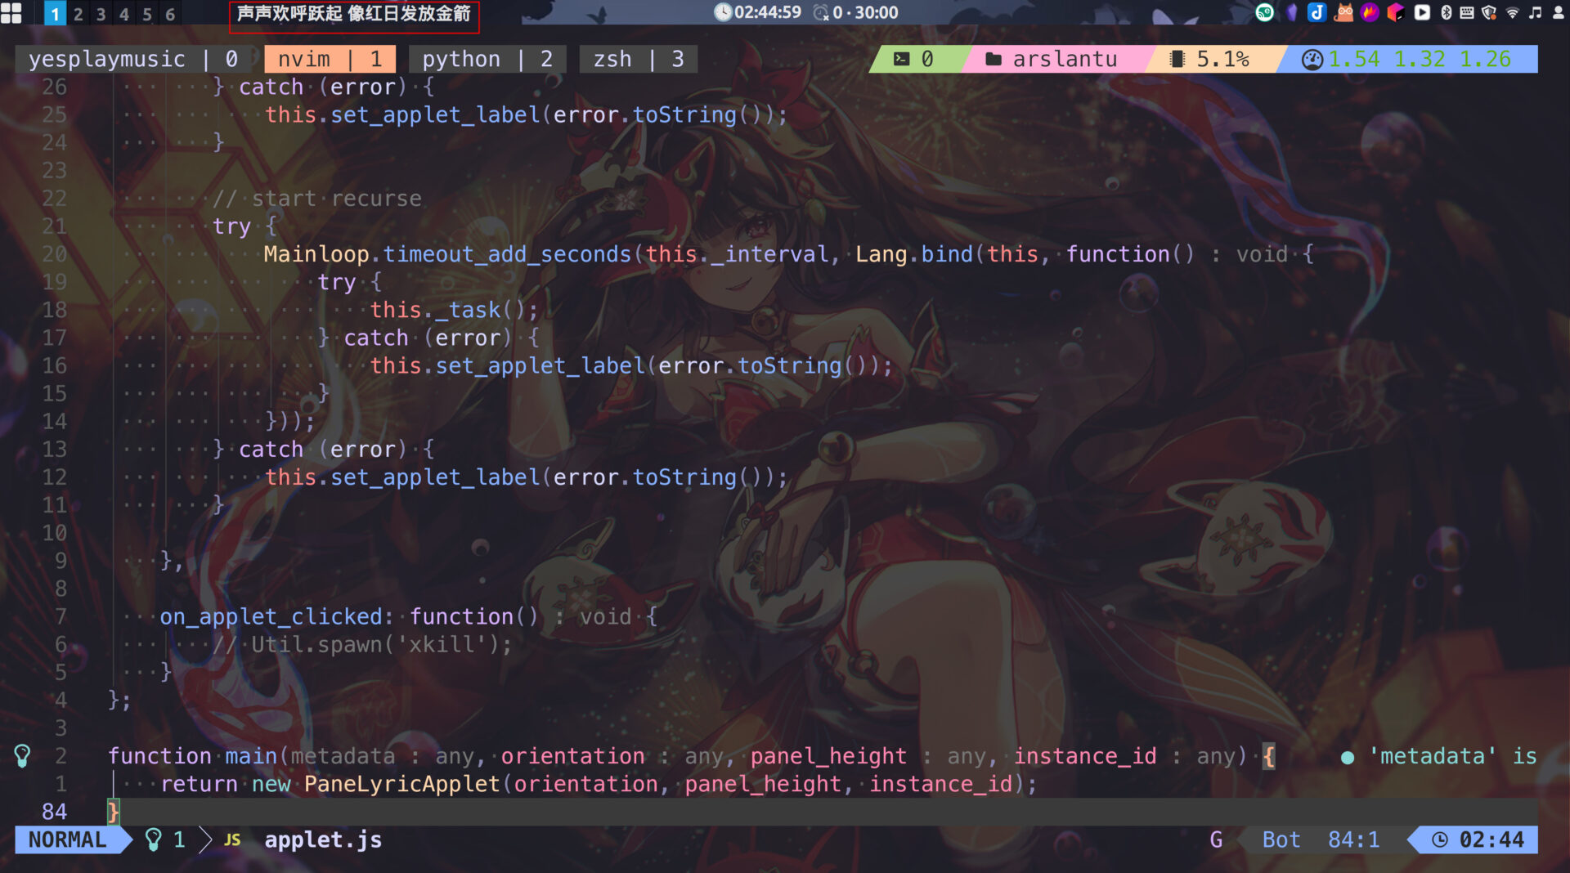Click 'this._interval' argument
Image resolution: width=1570 pixels, height=873 pixels.
coord(737,254)
